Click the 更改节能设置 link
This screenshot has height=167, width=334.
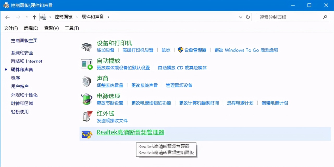coord(110,103)
